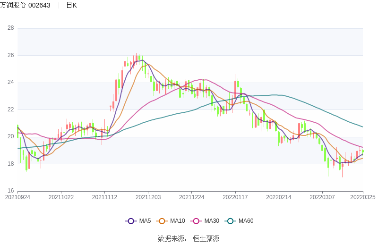Select the 20220214 date axis label
The width and height of the screenshot is (378, 244).
coord(279,197)
